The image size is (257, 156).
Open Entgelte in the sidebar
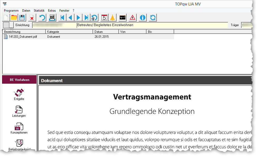click(x=19, y=94)
